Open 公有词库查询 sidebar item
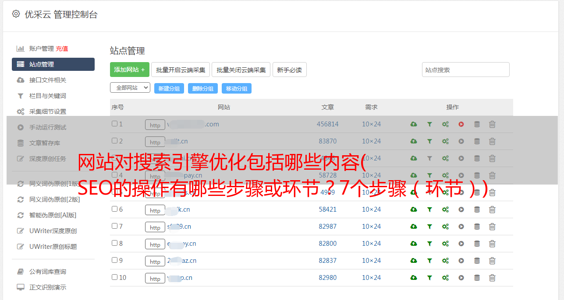The height and width of the screenshot is (300, 564). click(48, 272)
